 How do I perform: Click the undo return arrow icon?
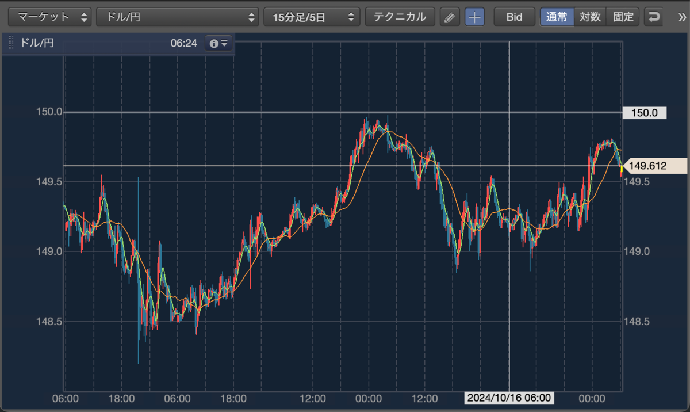point(653,17)
